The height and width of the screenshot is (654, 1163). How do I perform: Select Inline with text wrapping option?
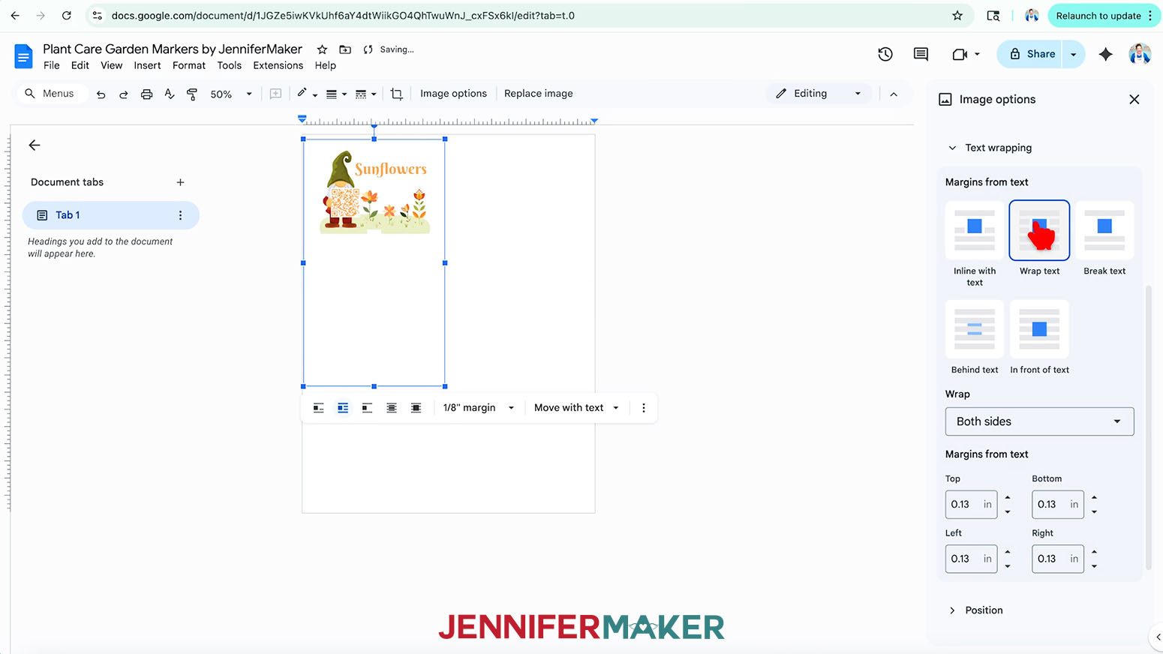[x=974, y=230]
